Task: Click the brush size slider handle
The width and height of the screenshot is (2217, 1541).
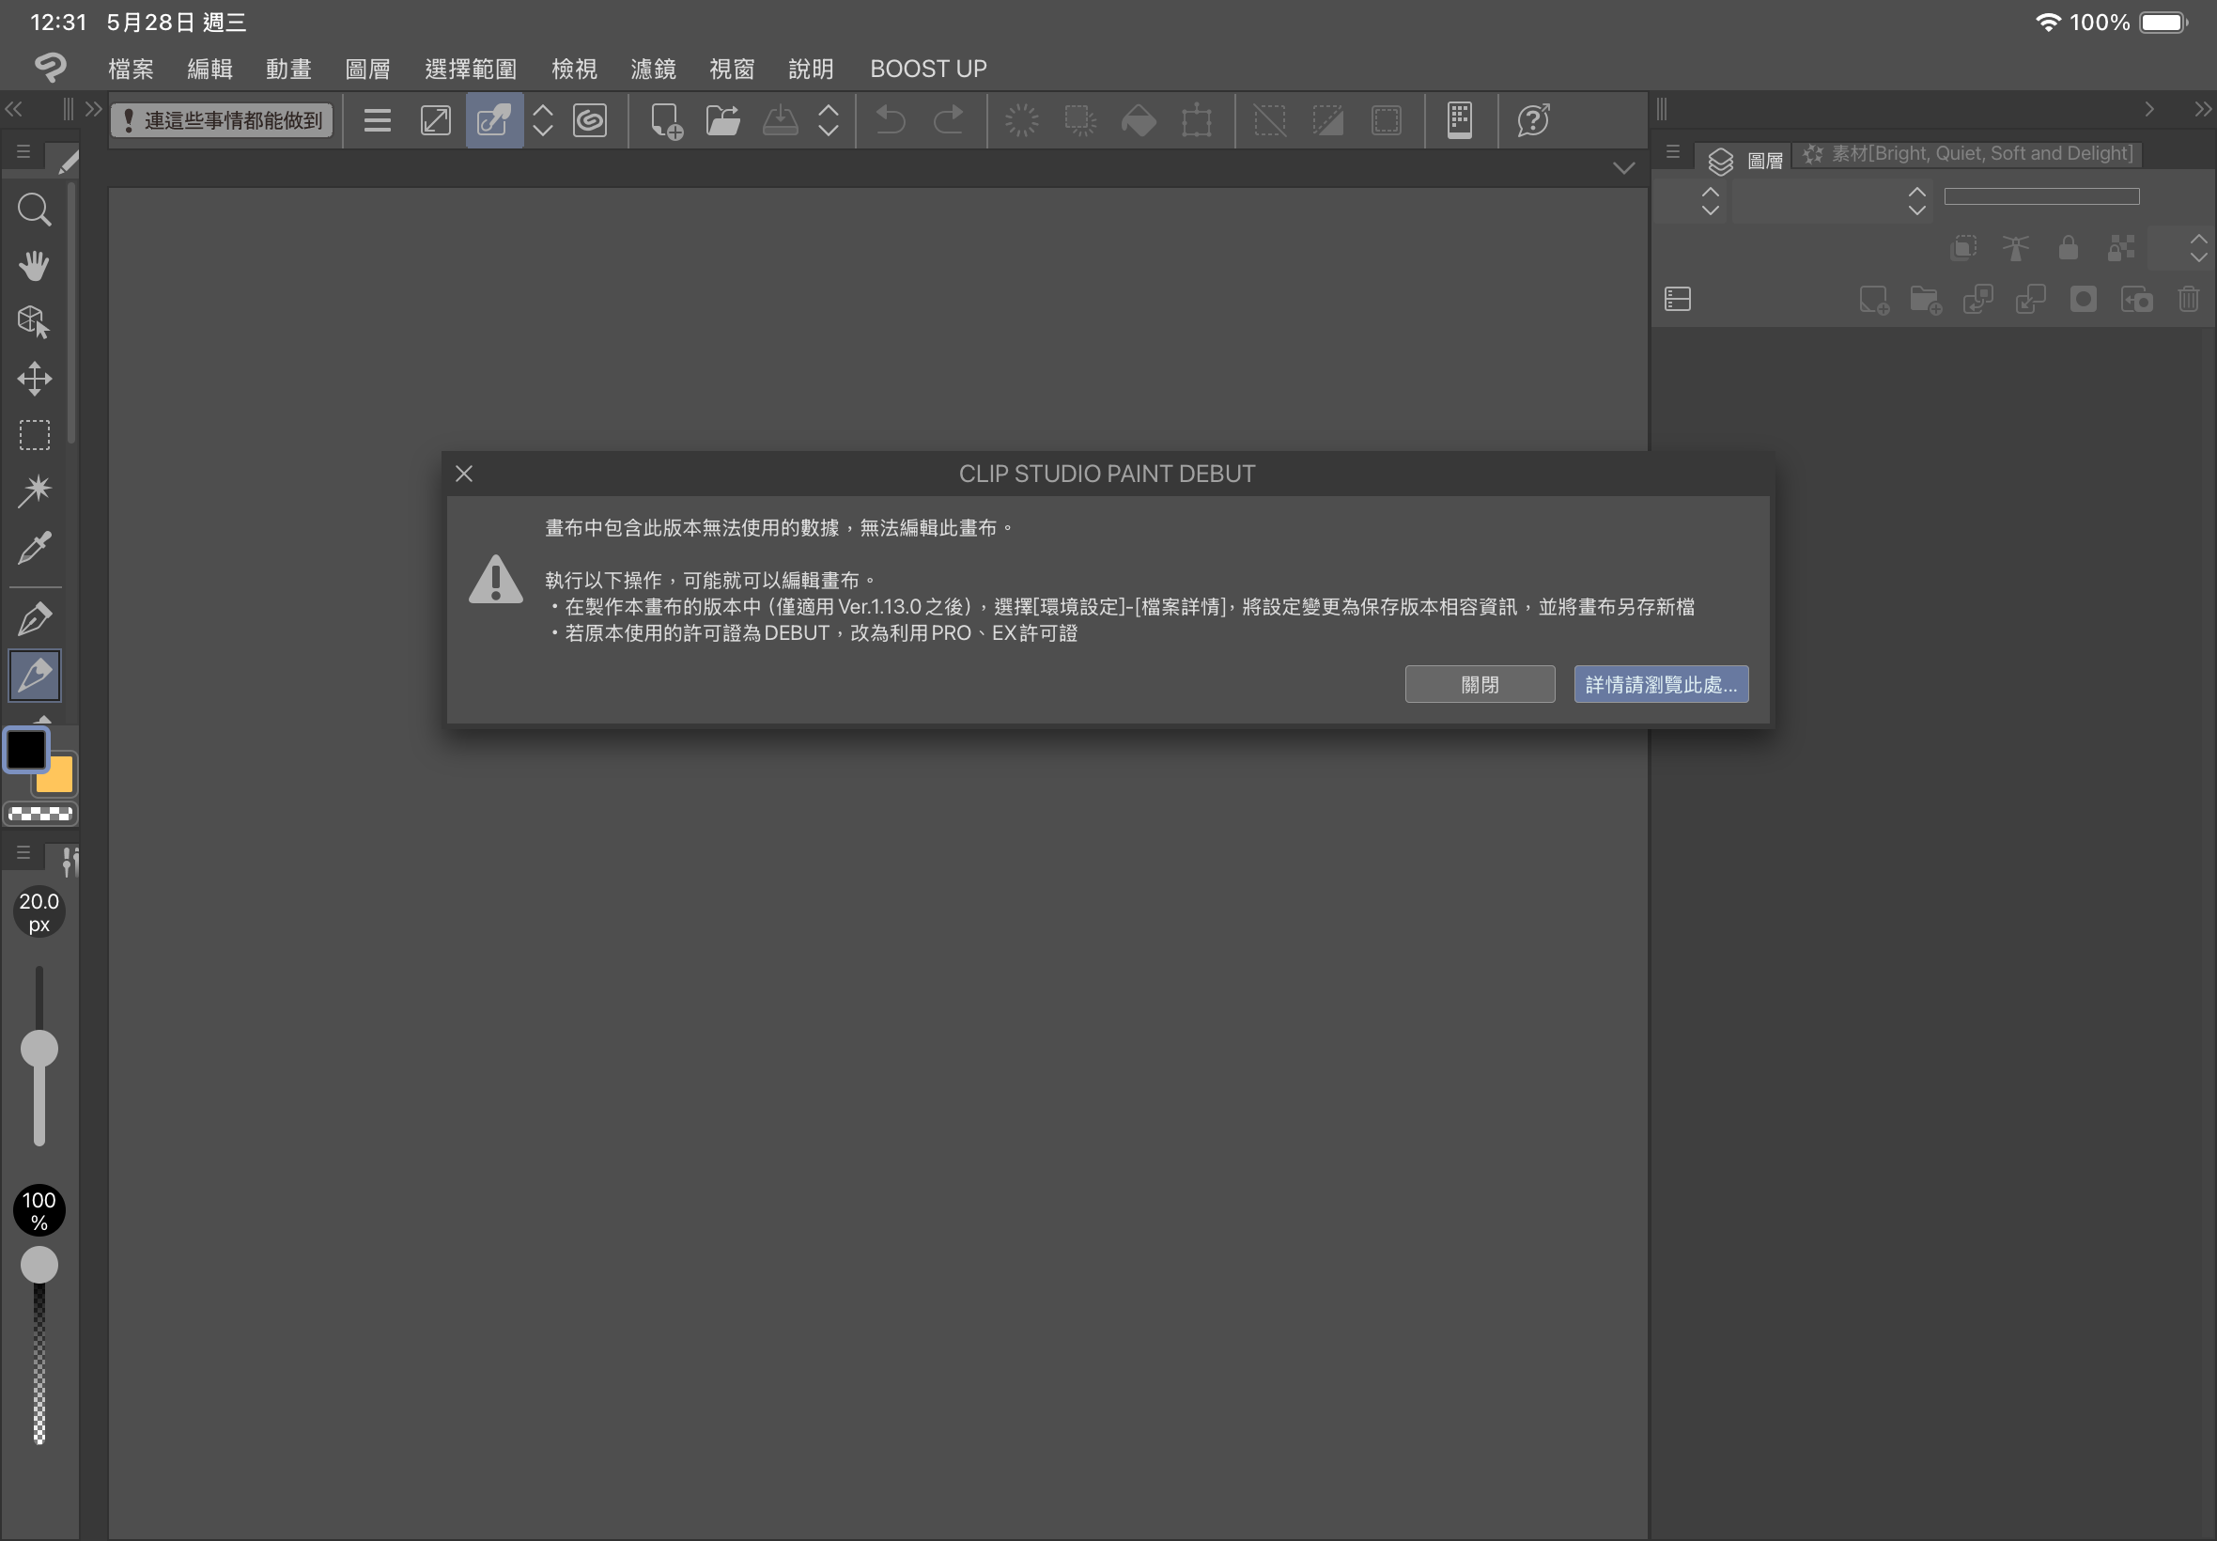Action: click(39, 1049)
